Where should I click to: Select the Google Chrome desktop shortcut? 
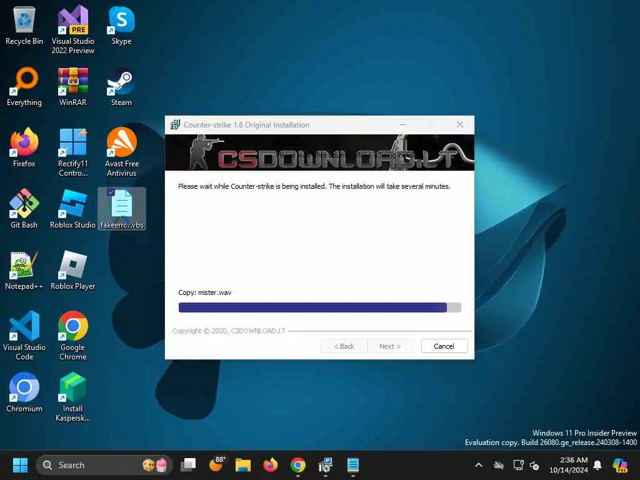[x=73, y=336]
